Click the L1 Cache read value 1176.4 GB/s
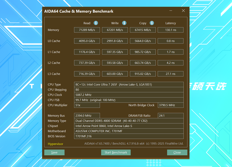The image size is (232, 167). click(x=87, y=52)
